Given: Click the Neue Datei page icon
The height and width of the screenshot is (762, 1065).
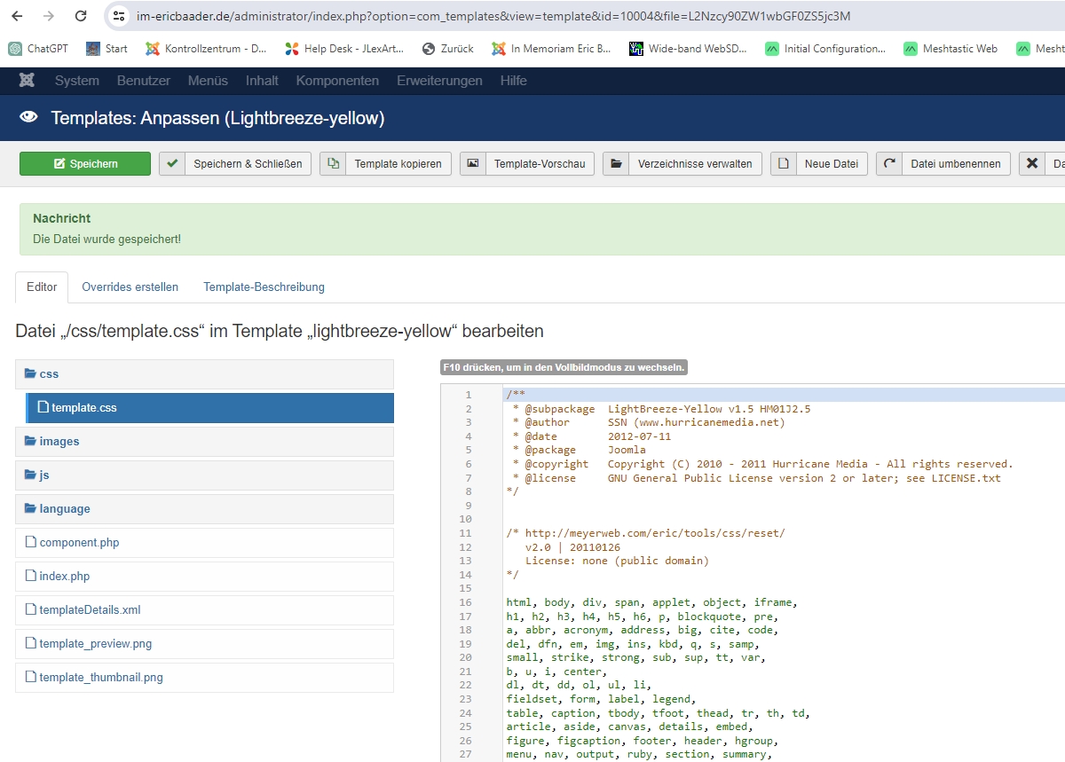Looking at the screenshot, I should 783,163.
